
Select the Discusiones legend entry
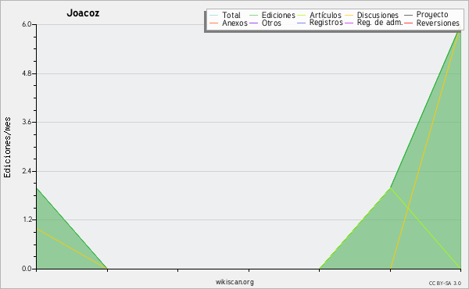pyautogui.click(x=372, y=15)
